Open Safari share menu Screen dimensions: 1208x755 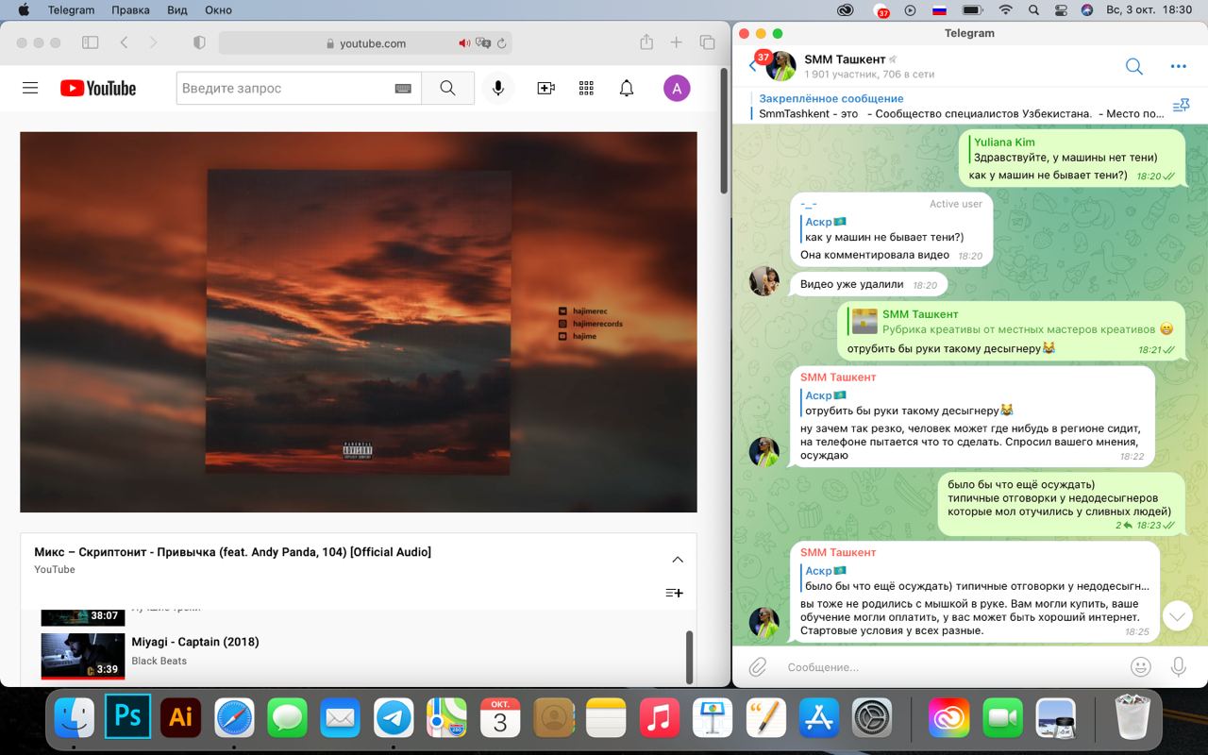pos(646,42)
